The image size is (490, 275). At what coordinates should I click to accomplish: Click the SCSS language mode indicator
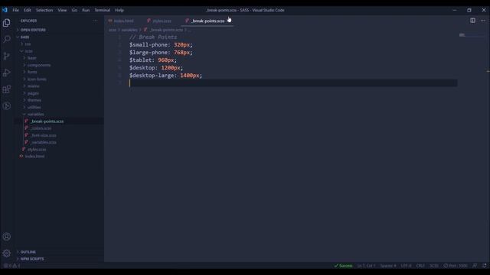click(x=434, y=266)
